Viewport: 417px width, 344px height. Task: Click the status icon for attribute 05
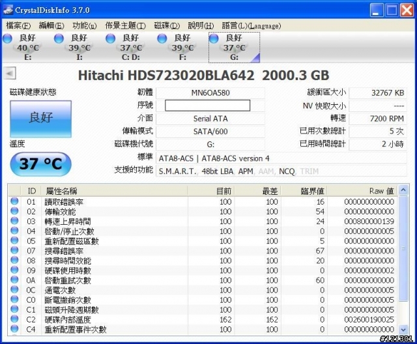[x=14, y=240]
